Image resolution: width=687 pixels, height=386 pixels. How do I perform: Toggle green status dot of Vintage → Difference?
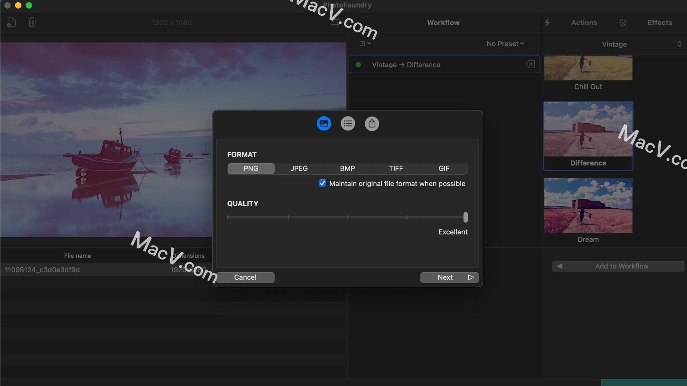[358, 65]
